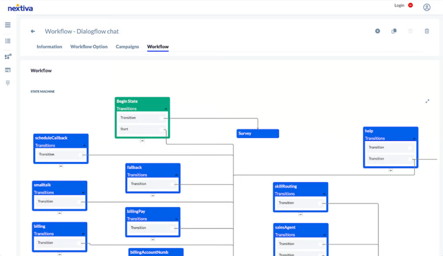Click the Login label
The height and width of the screenshot is (256, 443).
(399, 5)
